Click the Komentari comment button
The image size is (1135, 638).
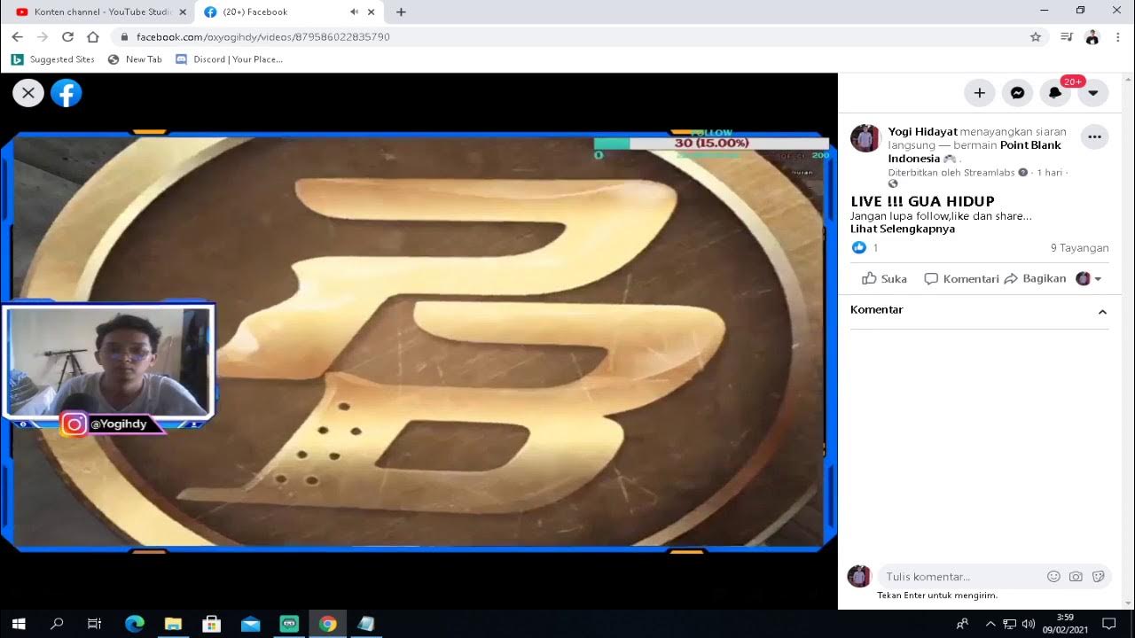961,278
